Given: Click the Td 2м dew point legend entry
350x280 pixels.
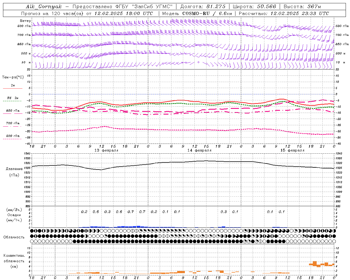Looking at the screenshot, I should 13,98.
